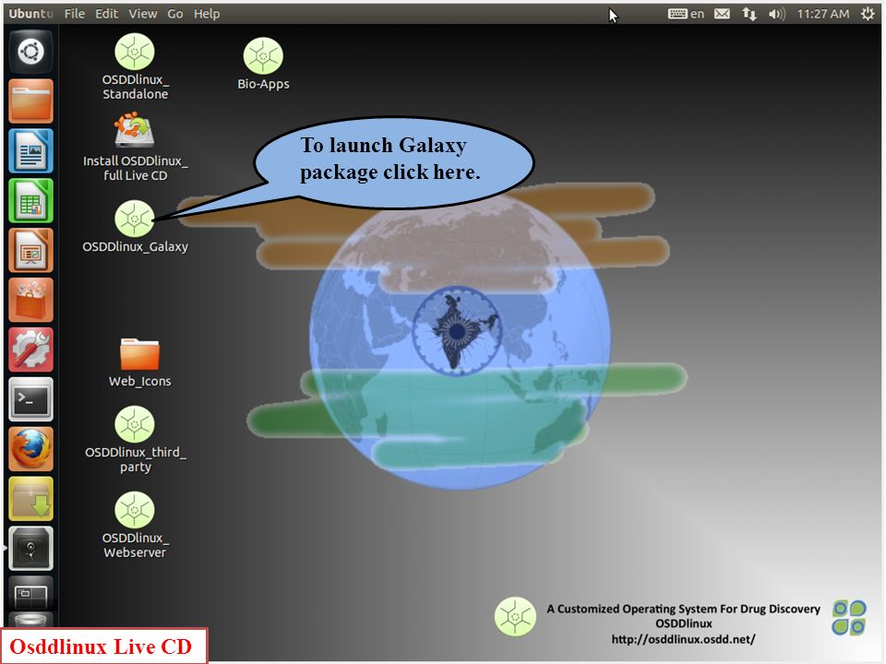Launch Firefox from the launcher
The width and height of the screenshot is (886, 664).
[x=31, y=449]
